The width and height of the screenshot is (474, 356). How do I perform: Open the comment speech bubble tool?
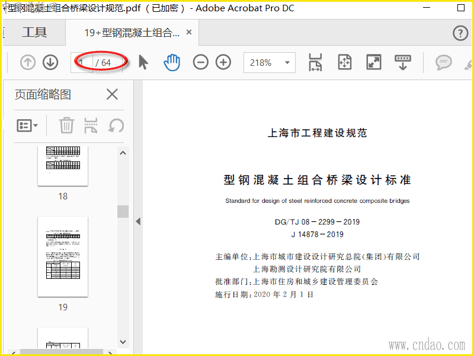click(443, 63)
